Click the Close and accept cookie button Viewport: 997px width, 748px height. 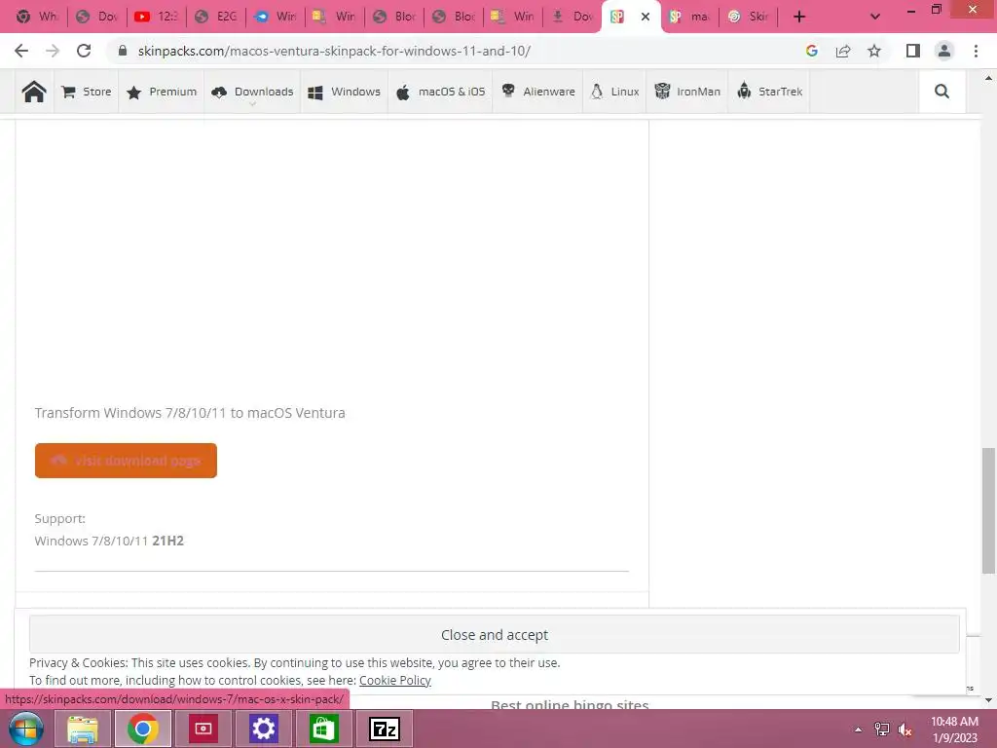(x=494, y=635)
